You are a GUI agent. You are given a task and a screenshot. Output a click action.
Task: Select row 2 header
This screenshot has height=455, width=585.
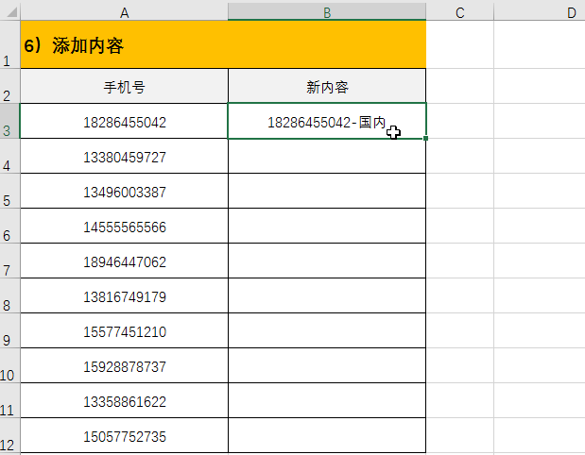(9, 86)
